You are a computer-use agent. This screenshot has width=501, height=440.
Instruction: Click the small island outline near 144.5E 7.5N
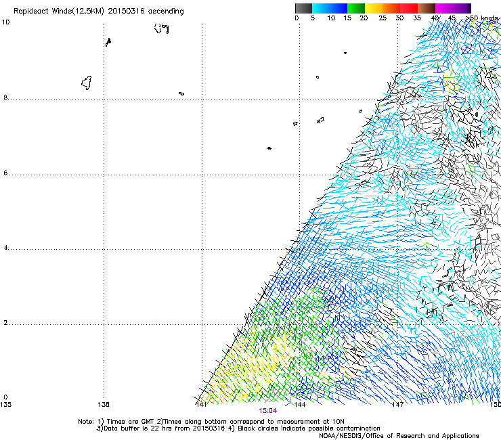[x=320, y=120]
